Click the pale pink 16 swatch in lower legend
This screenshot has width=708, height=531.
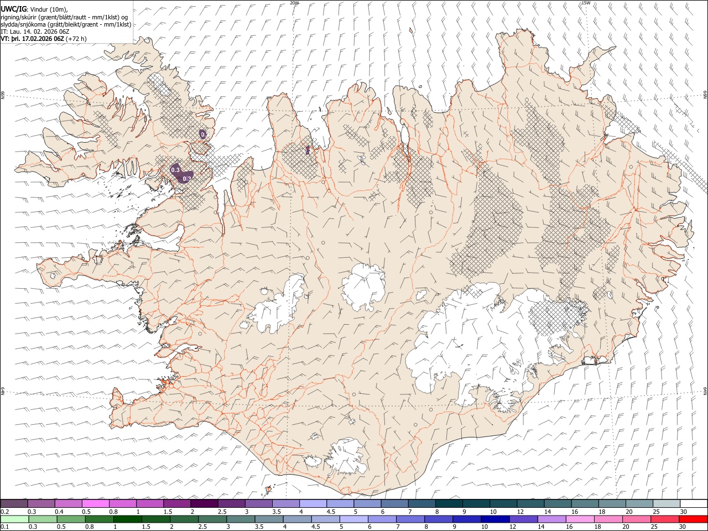click(580, 519)
